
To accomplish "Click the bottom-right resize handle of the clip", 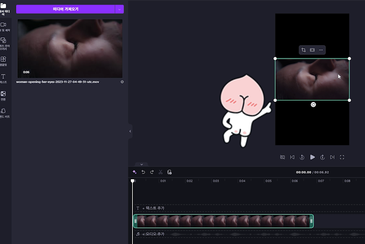I will [x=349, y=100].
